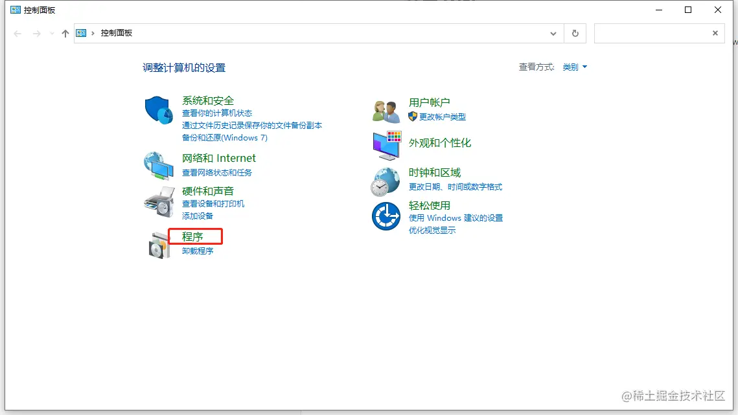Open the Hardware and Sound printer icon
The width and height of the screenshot is (738, 415).
(159, 202)
